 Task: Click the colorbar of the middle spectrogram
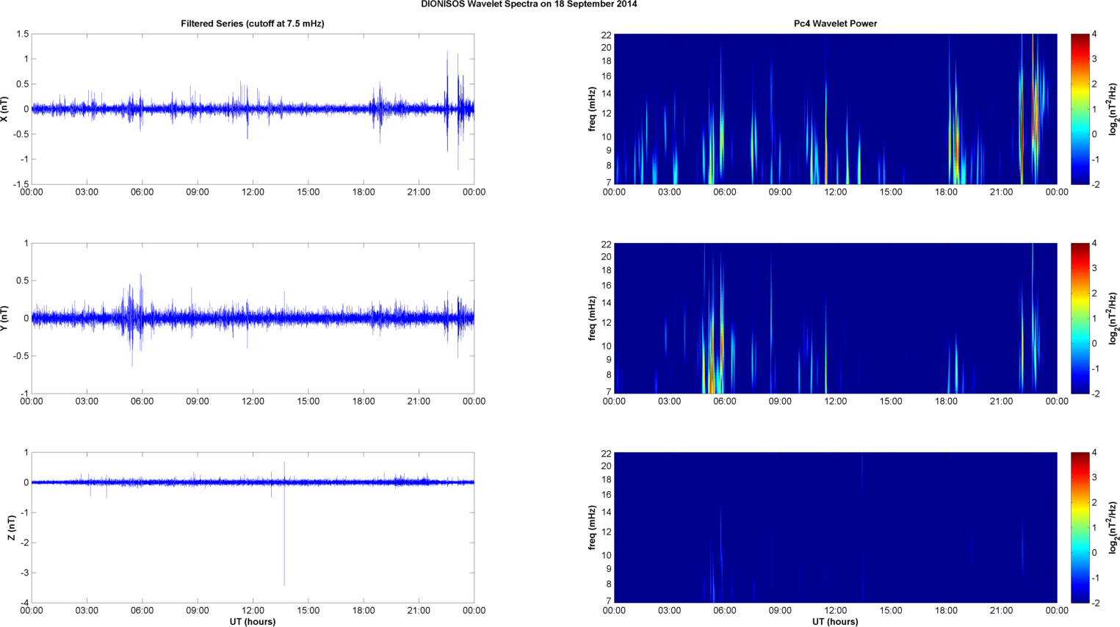pyautogui.click(x=1080, y=318)
